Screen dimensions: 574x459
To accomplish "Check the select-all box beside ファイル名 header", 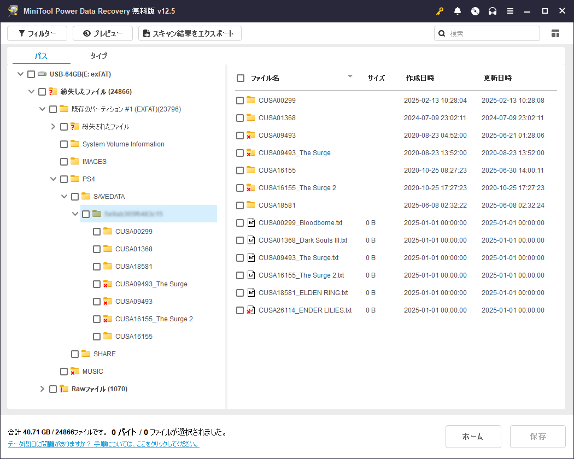I will 241,78.
